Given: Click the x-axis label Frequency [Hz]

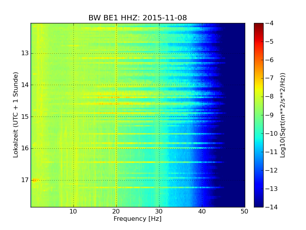Looking at the screenshot, I should [x=138, y=219].
